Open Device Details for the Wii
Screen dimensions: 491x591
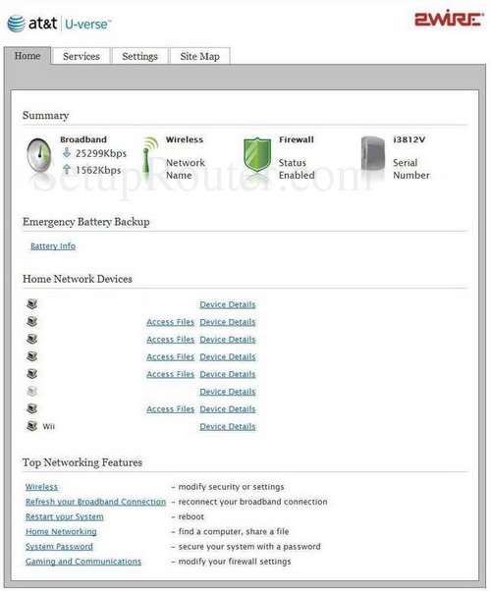[228, 426]
